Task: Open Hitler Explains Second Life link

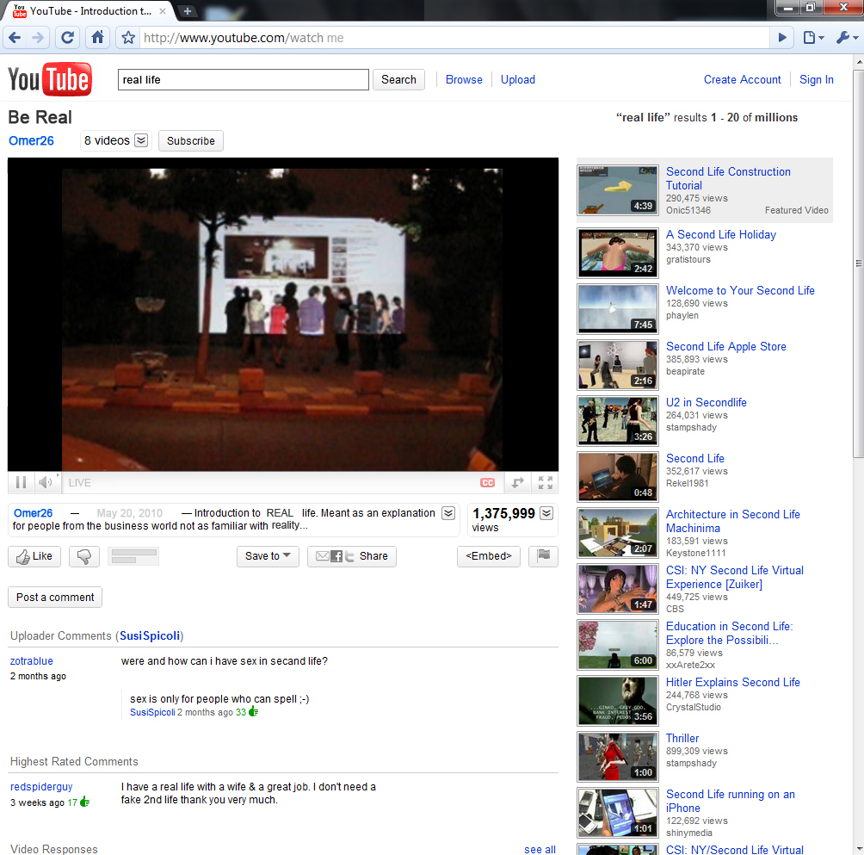Action: pyautogui.click(x=733, y=682)
